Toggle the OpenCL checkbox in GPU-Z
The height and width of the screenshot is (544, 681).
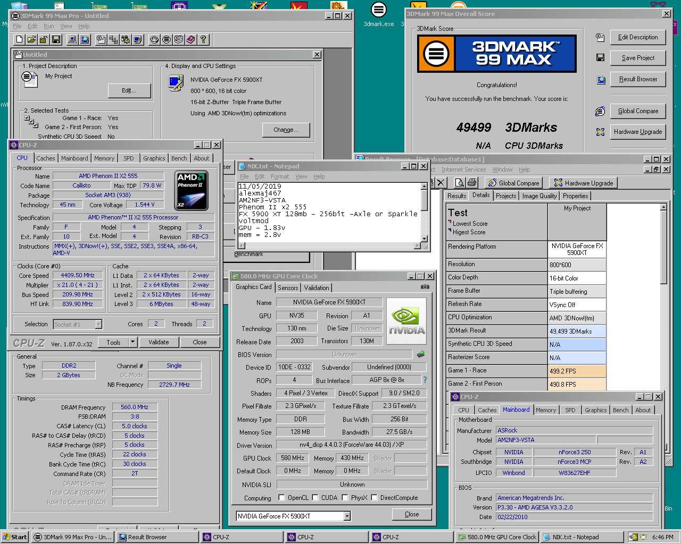(282, 498)
